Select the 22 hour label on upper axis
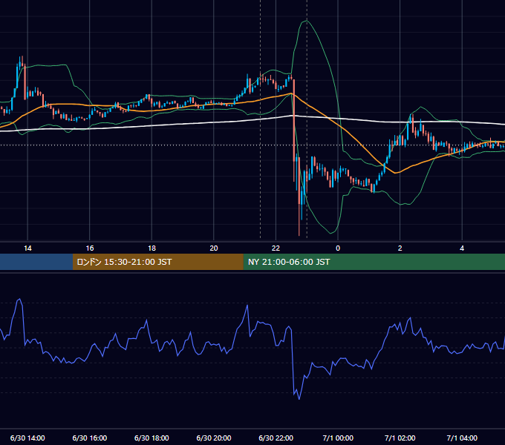 pos(276,248)
